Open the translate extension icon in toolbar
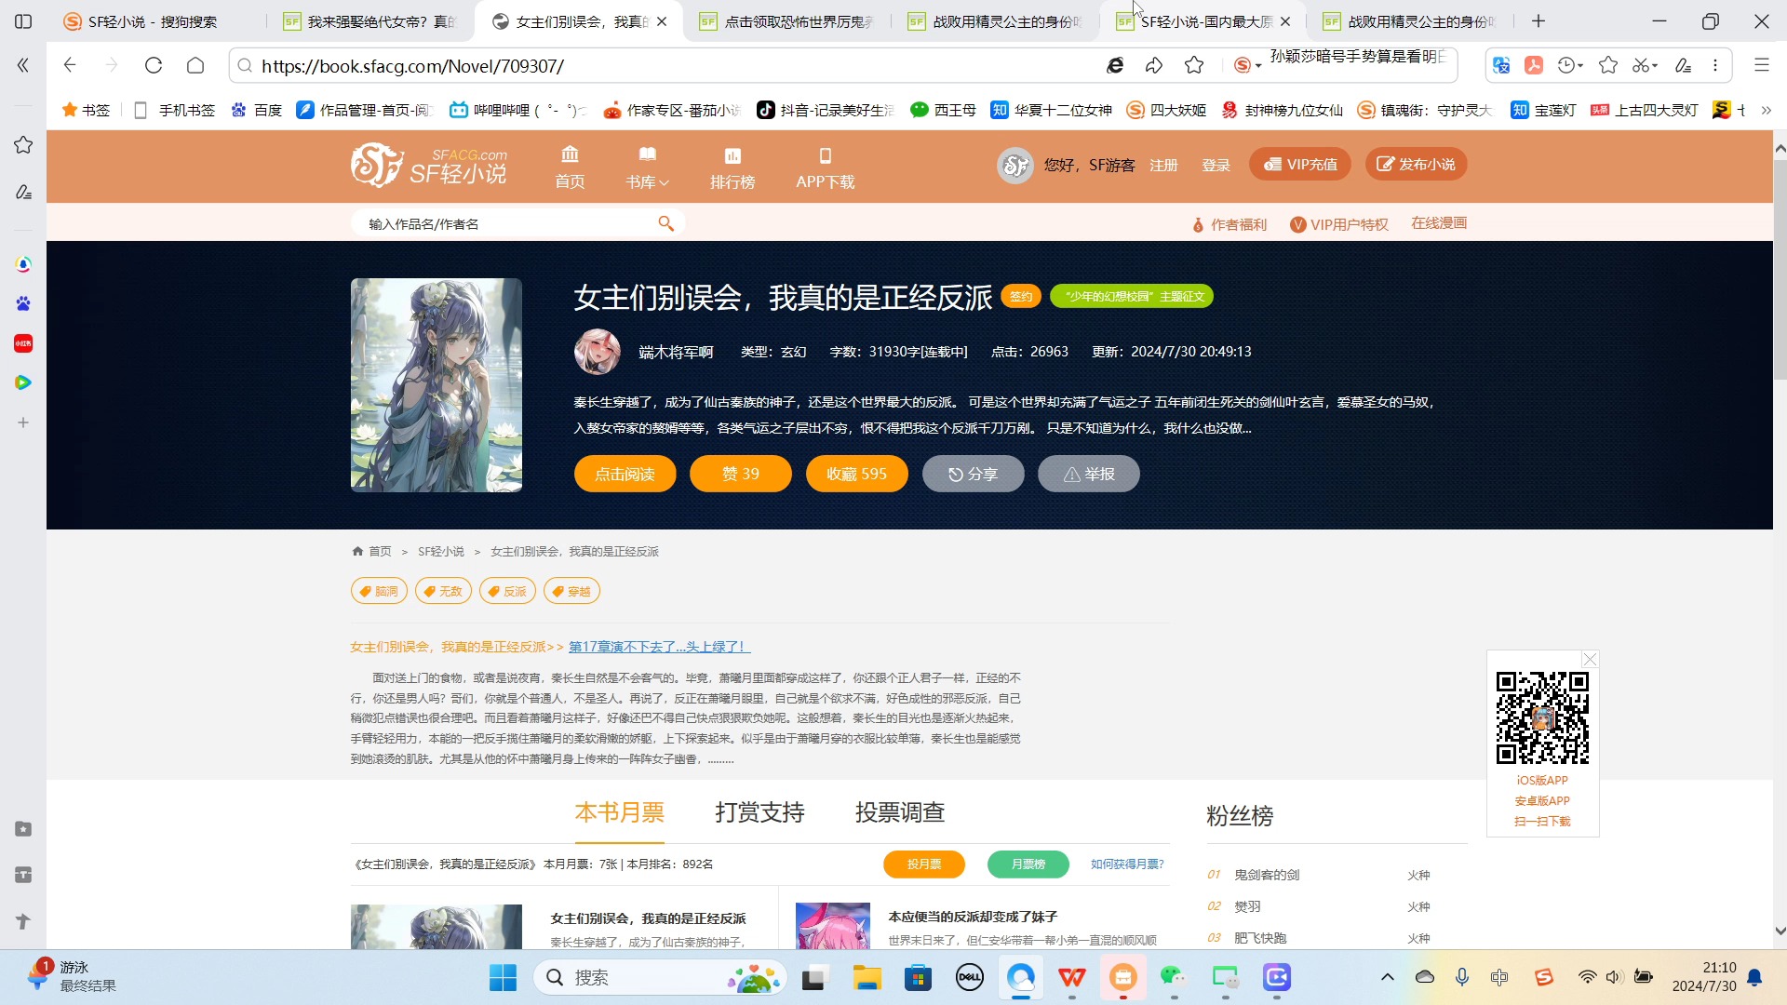 [1501, 65]
